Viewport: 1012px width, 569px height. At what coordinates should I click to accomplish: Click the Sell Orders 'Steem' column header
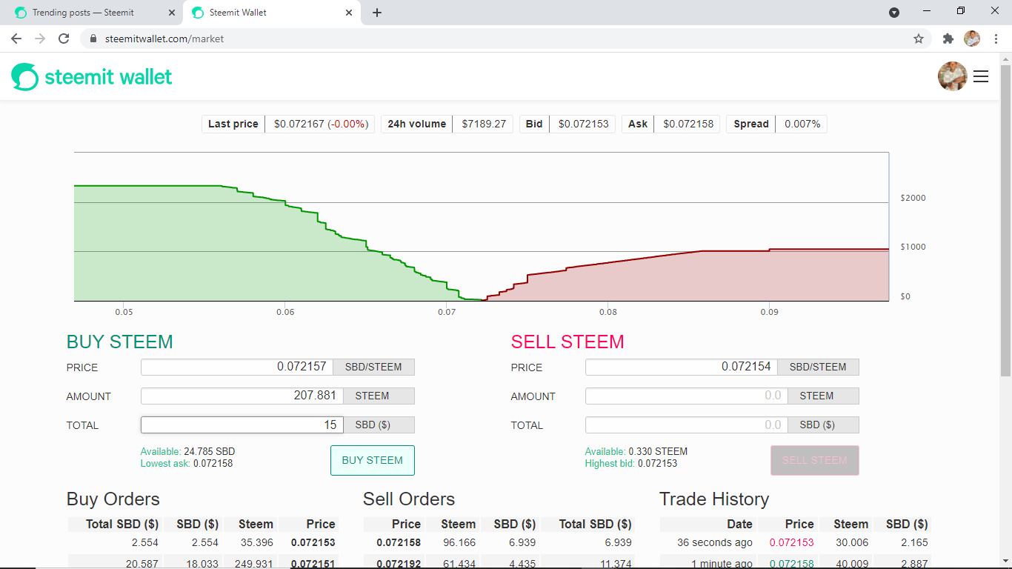458,524
